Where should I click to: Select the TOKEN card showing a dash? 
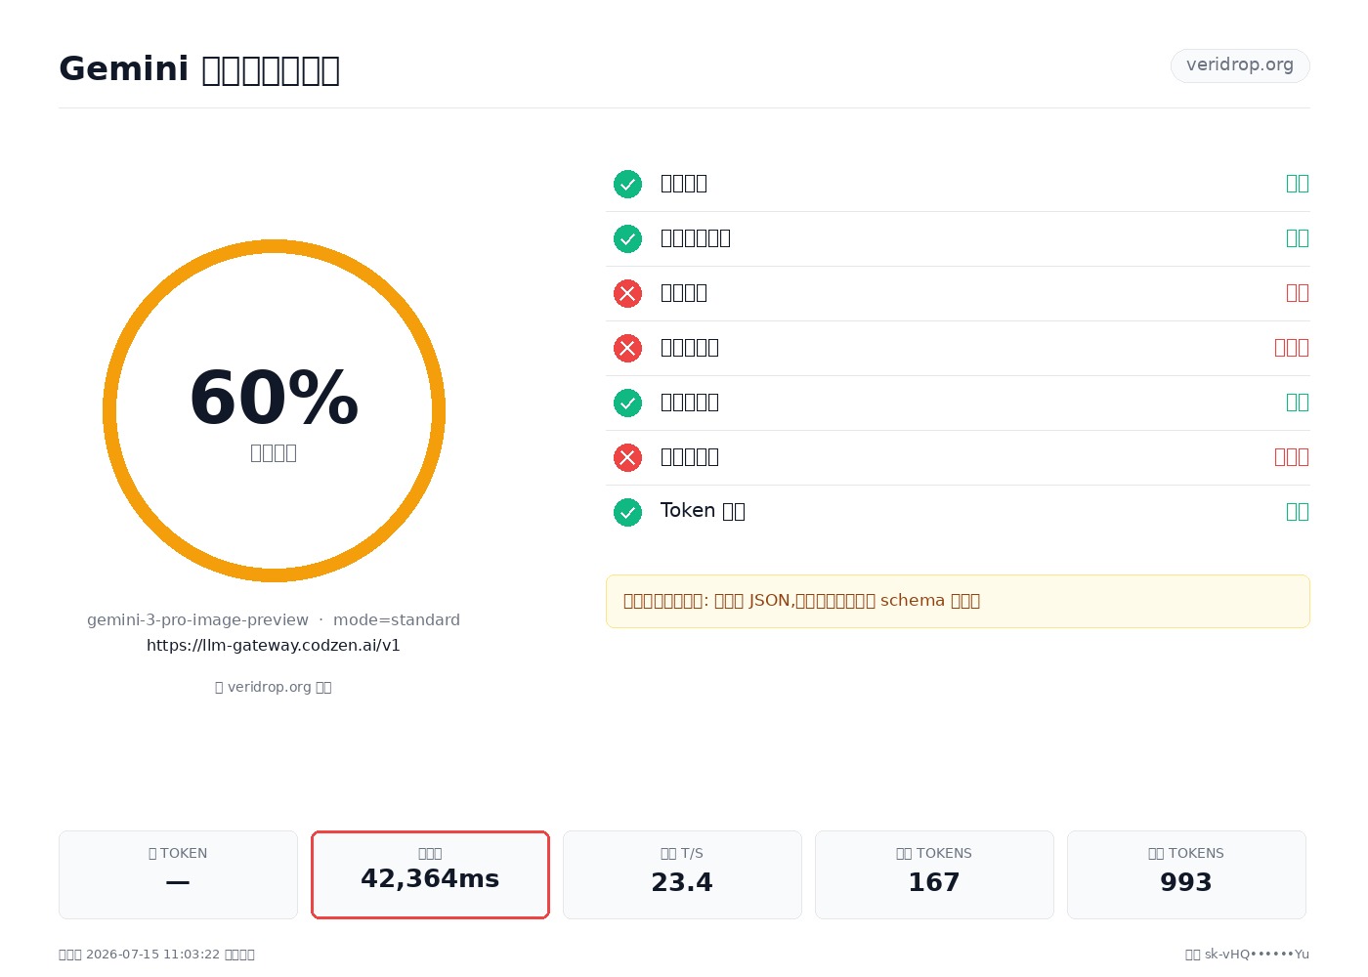pyautogui.click(x=178, y=874)
